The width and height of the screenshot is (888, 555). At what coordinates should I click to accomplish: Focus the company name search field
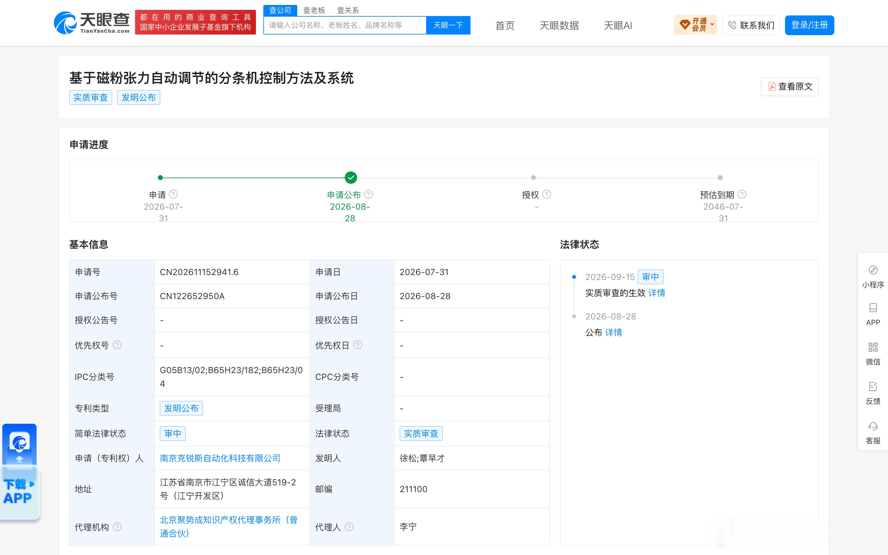[x=345, y=25]
